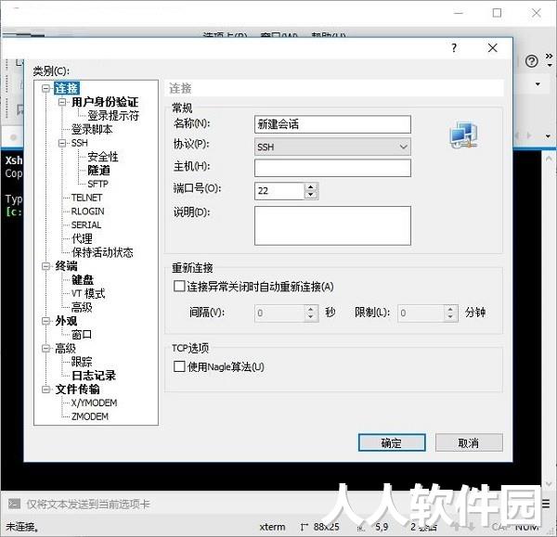The image size is (557, 537).
Task: Select 登录提示符 tree item
Action: pos(113,116)
